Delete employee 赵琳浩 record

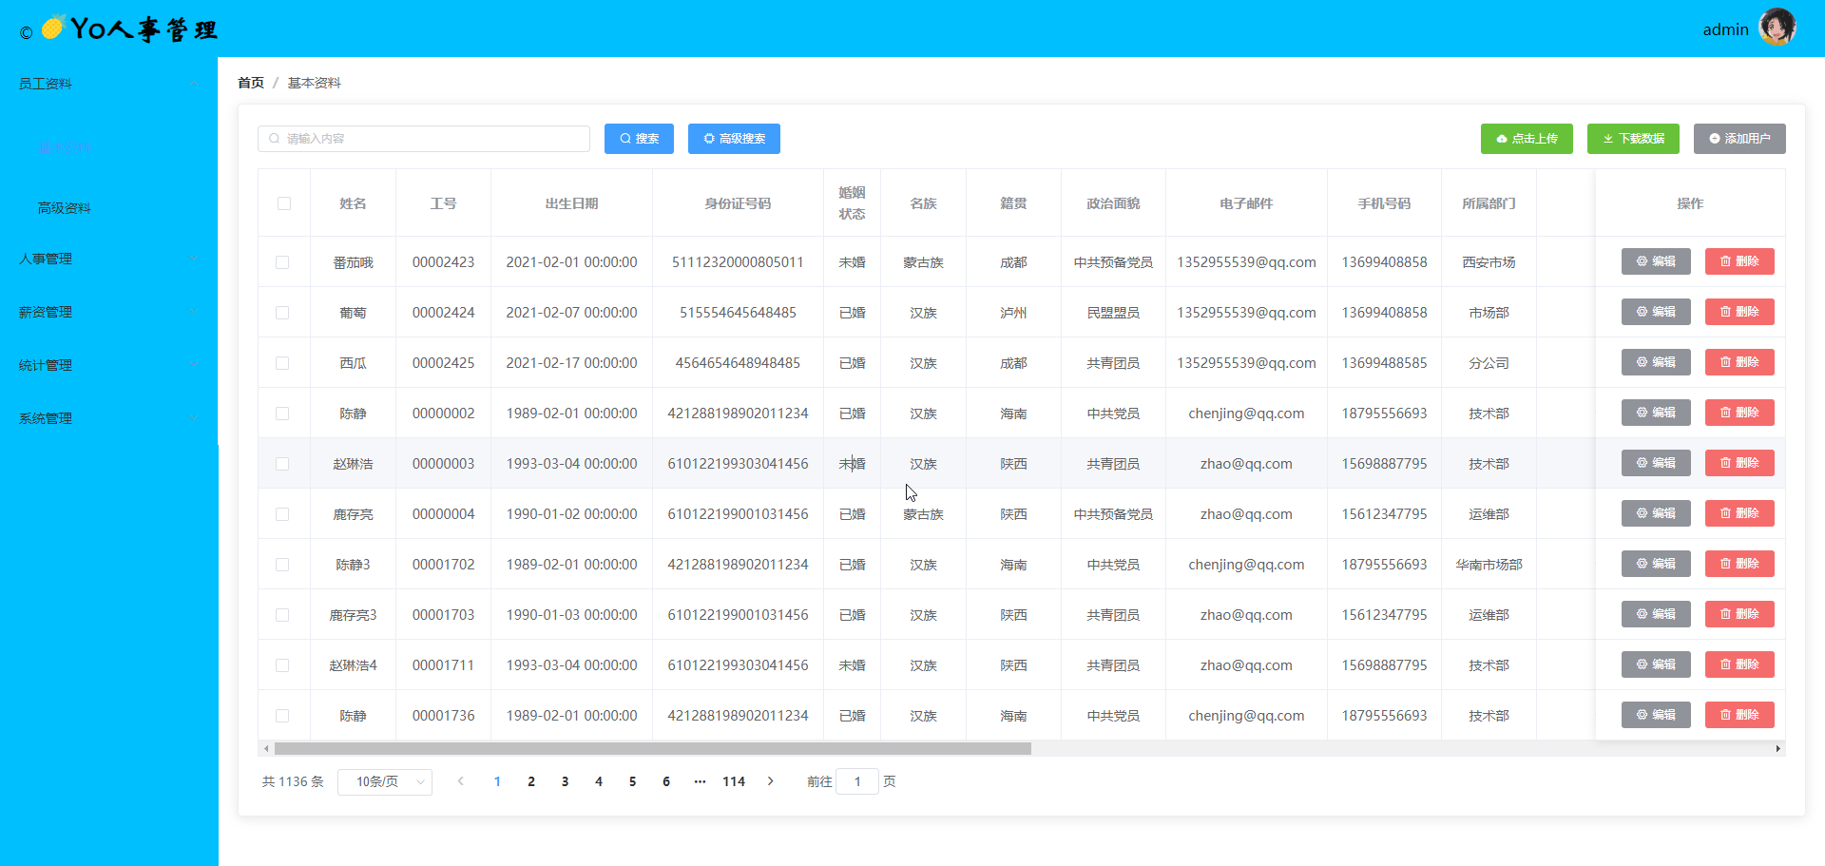(x=1739, y=463)
